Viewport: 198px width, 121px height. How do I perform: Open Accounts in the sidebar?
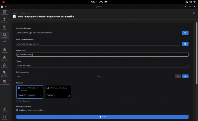pyautogui.click(x=4, y=110)
